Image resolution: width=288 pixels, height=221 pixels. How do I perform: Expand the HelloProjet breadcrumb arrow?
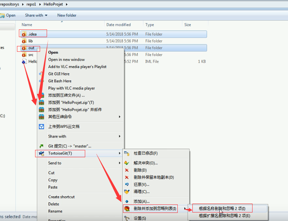[67, 4]
